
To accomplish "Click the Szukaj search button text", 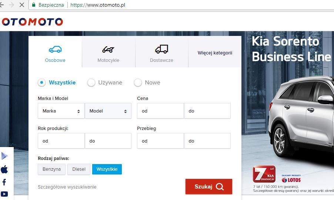I will (203, 187).
